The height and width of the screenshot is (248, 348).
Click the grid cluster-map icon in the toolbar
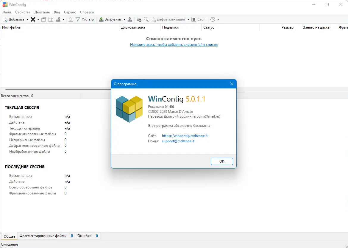(x=51, y=20)
